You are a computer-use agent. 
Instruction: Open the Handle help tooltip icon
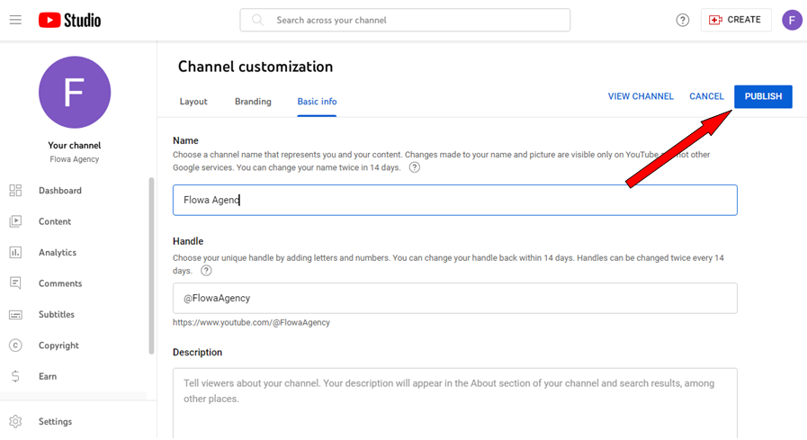click(x=206, y=271)
